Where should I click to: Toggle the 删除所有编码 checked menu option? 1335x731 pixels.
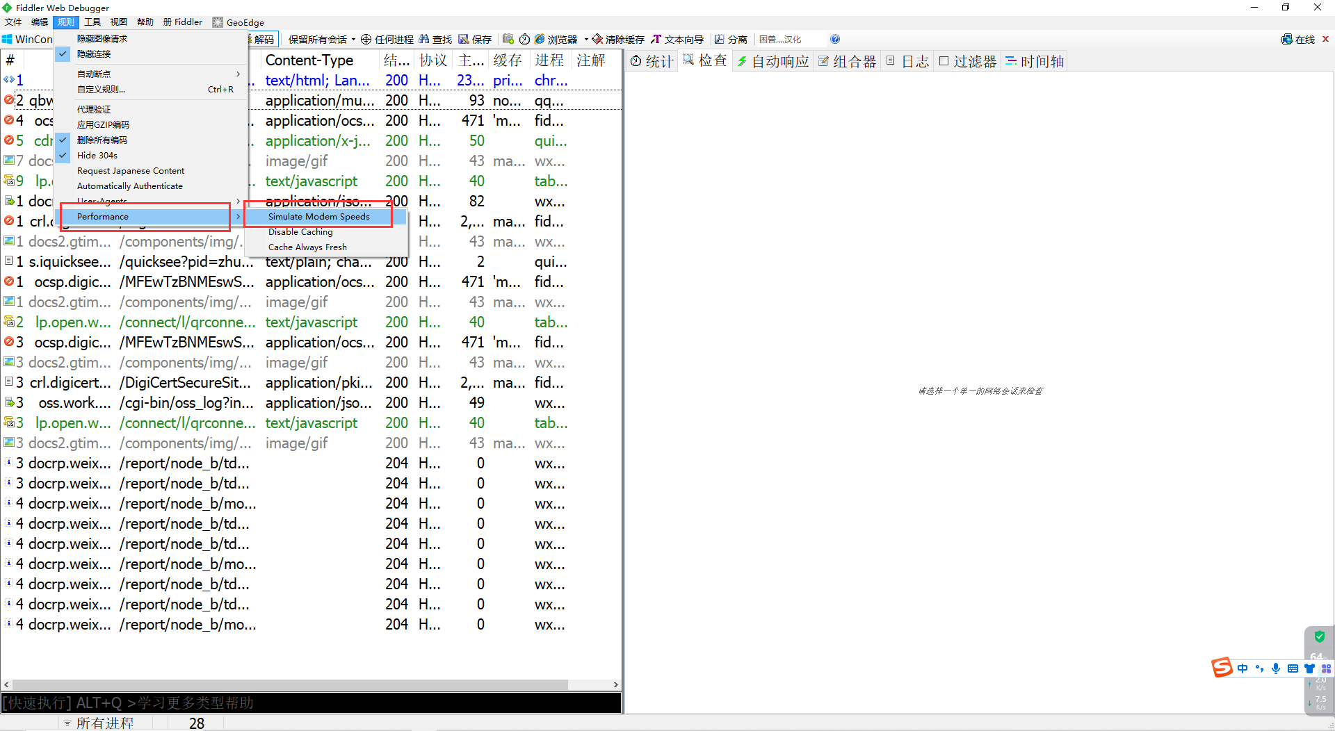tap(102, 140)
